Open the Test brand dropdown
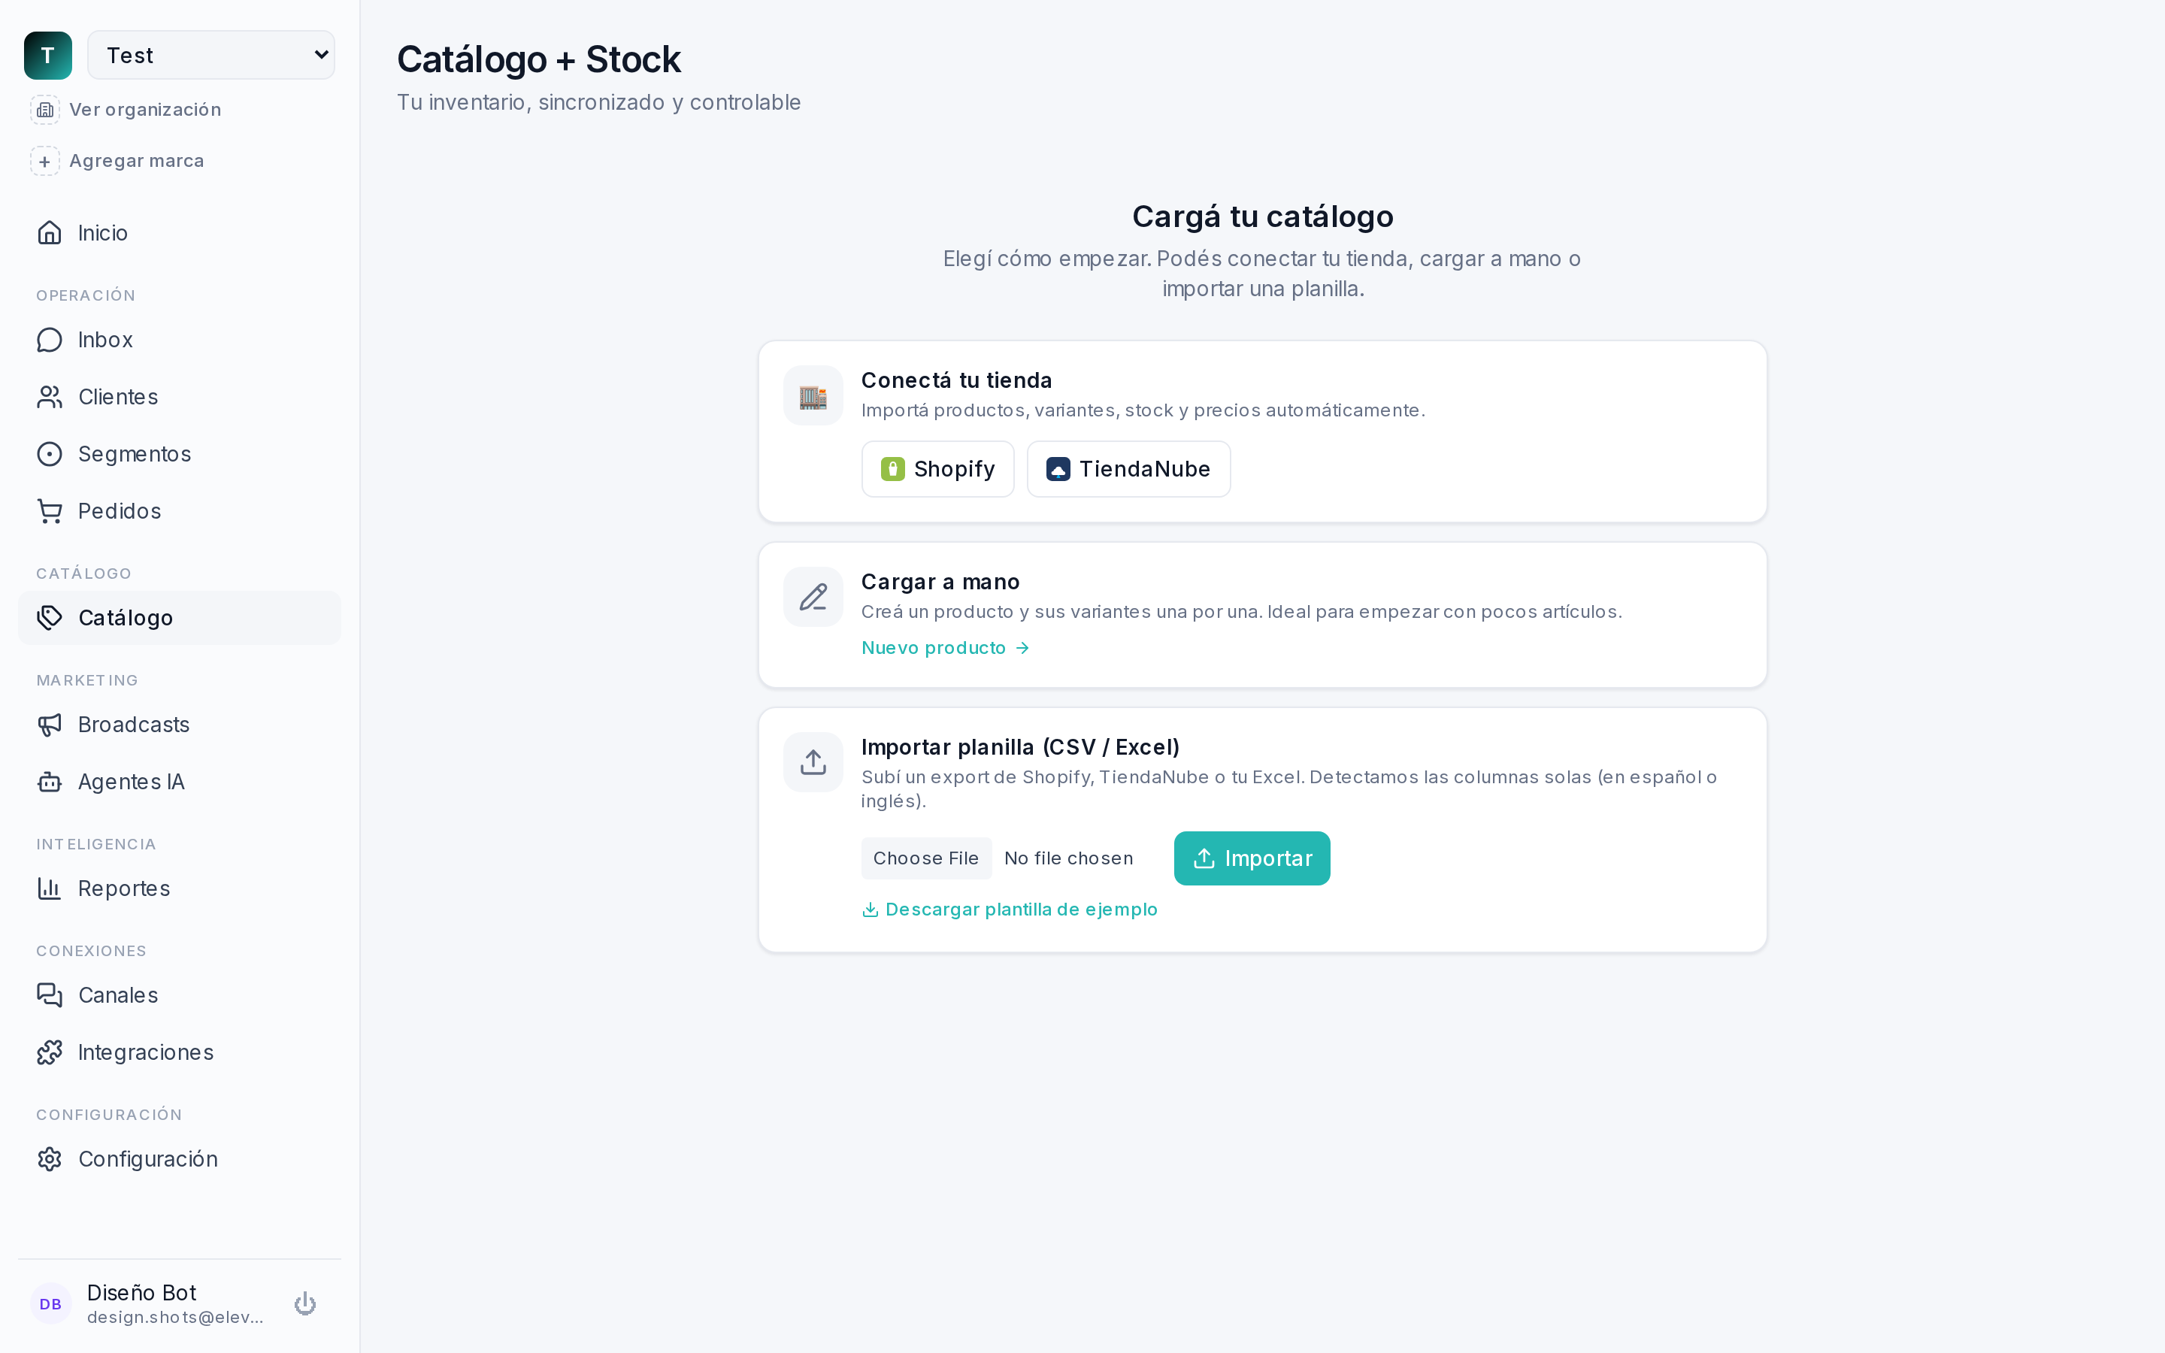Viewport: 2165px width, 1353px height. [x=211, y=56]
